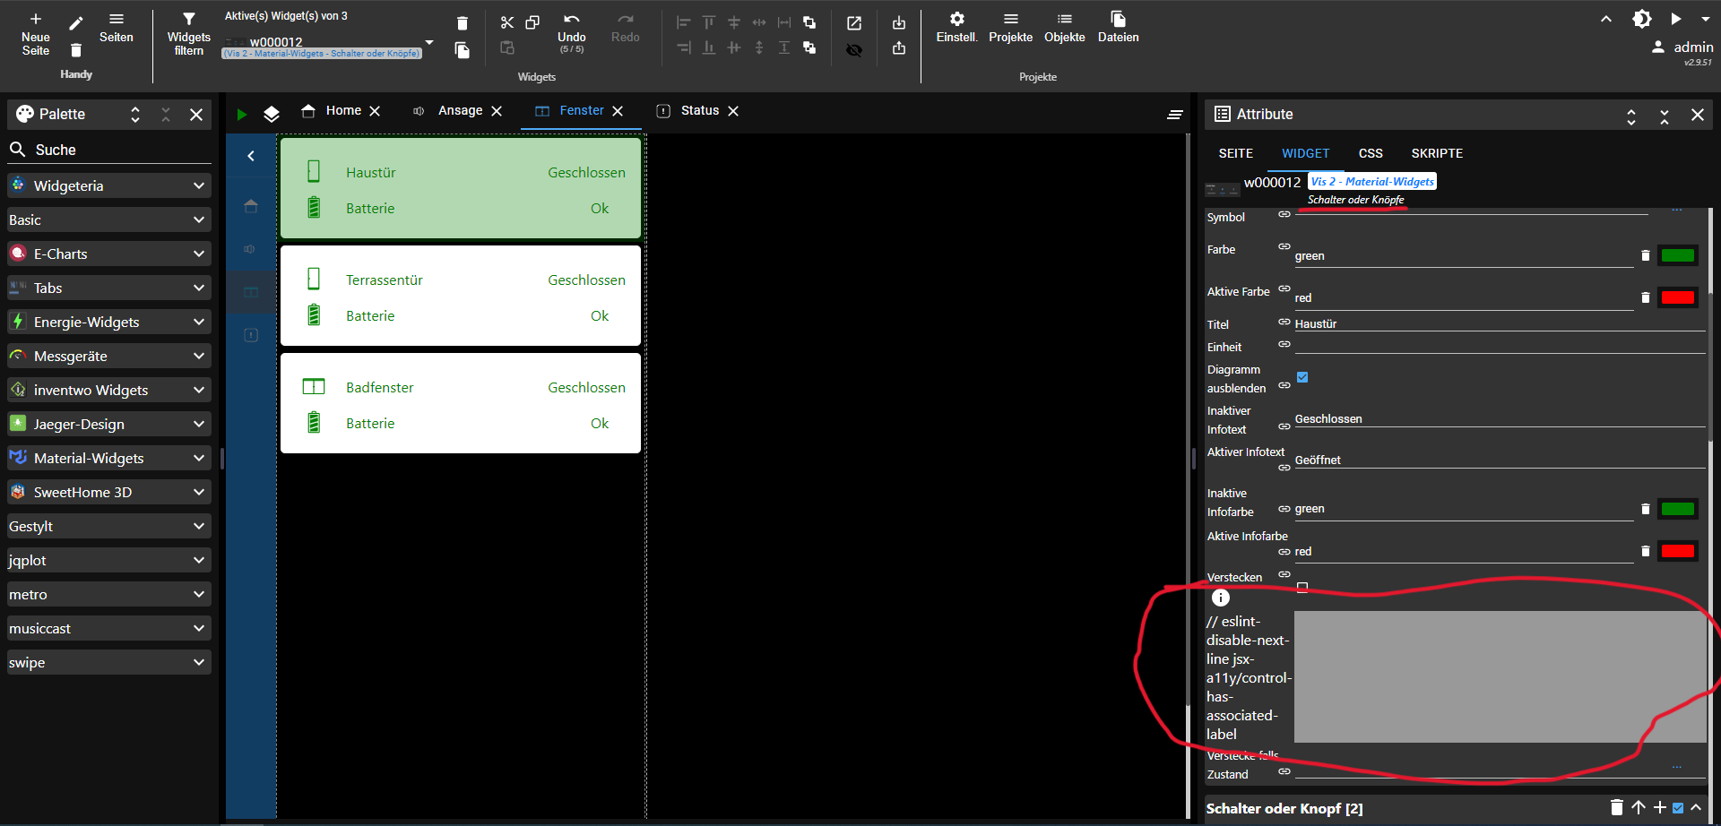The width and height of the screenshot is (1721, 826).
Task: Open the Widgets filtern funnel
Action: 188,34
